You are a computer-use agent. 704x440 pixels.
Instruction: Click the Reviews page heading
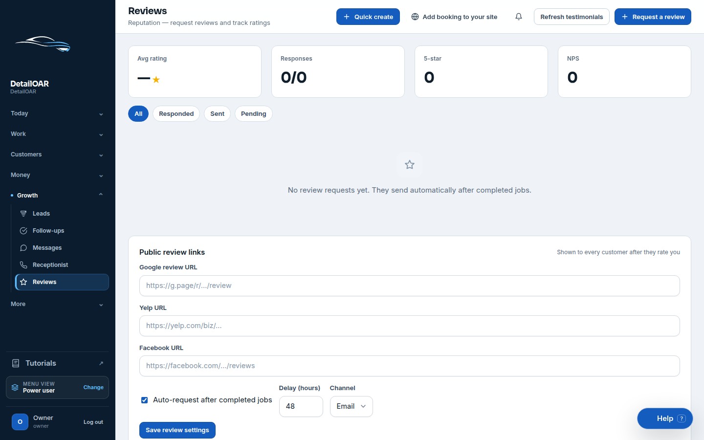tap(148, 11)
